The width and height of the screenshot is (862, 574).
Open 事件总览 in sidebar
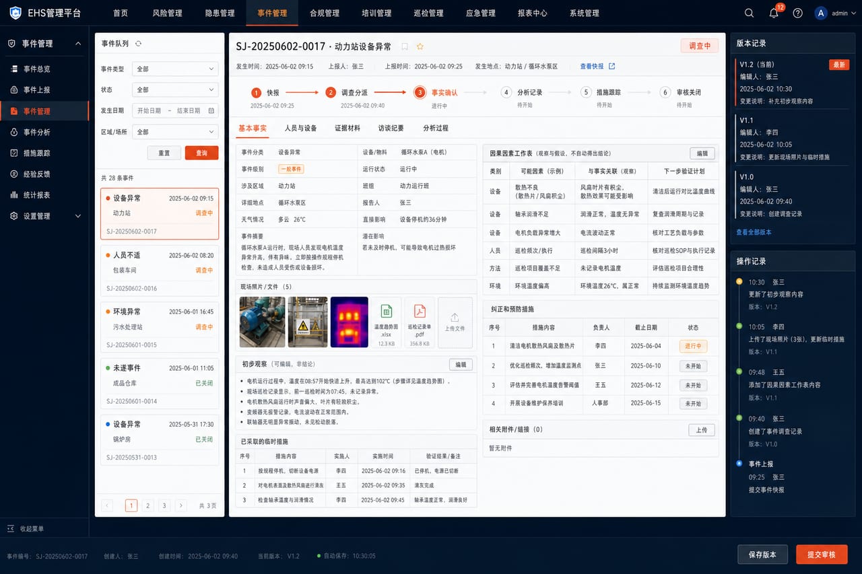(36, 69)
